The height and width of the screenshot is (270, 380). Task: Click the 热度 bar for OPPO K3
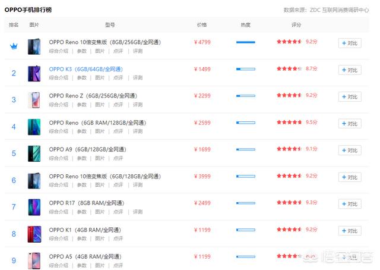246,69
